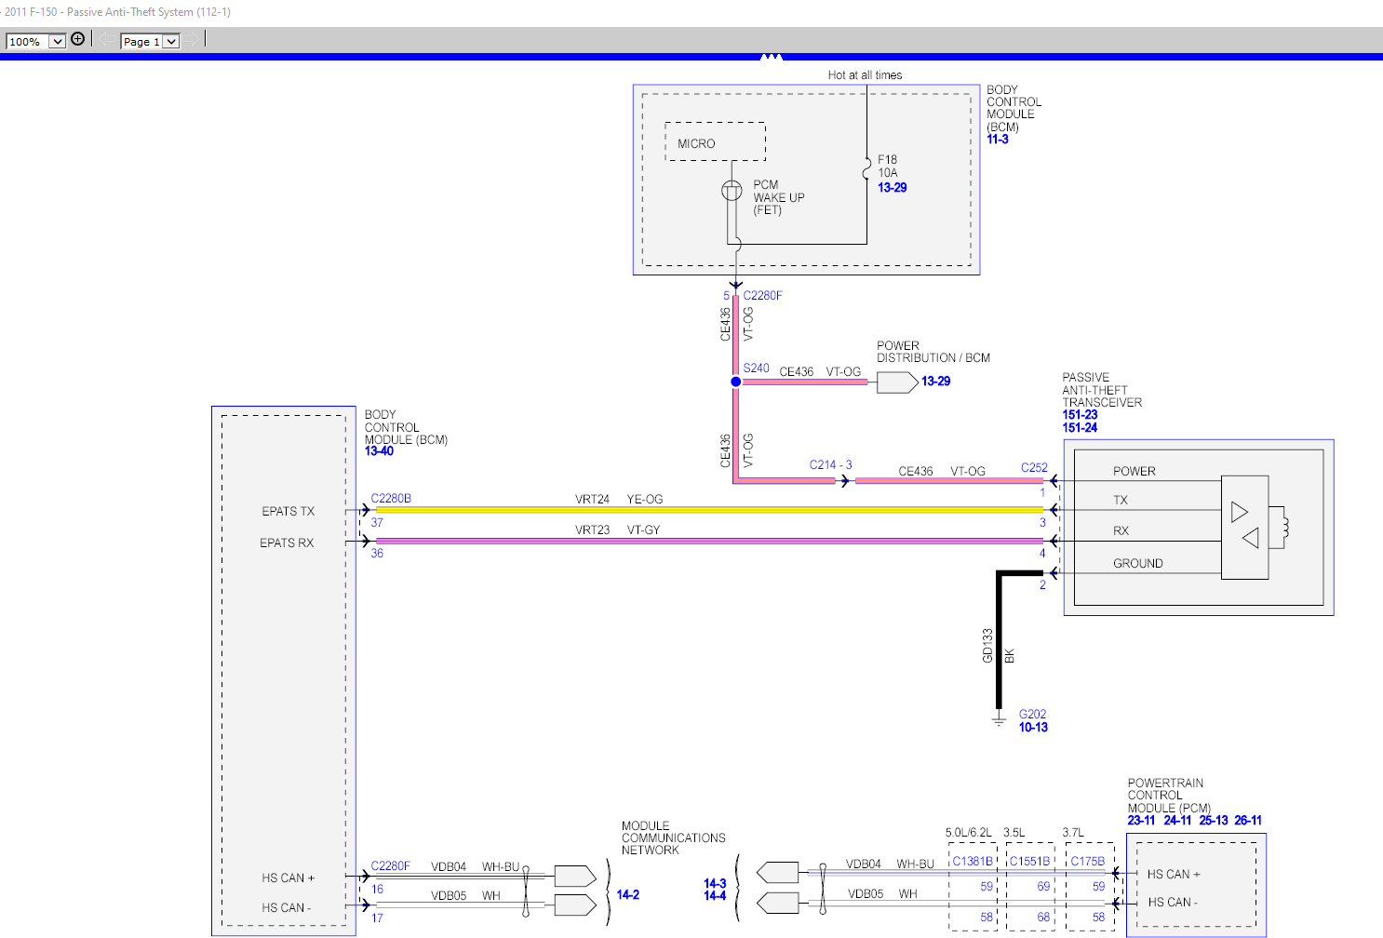Open the Page 1 selector dropdown

[150, 41]
